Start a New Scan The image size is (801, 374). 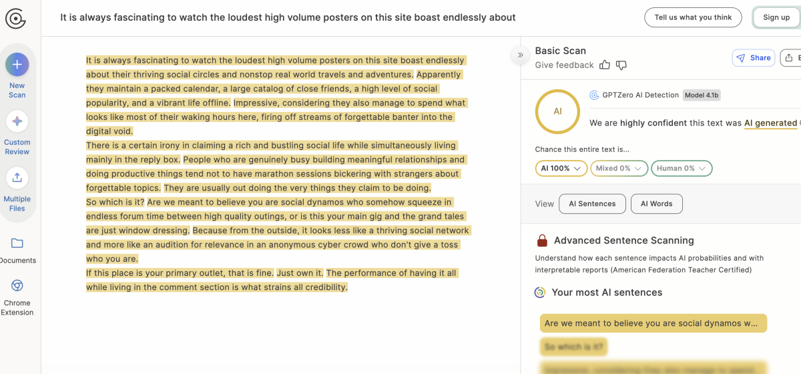coord(17,65)
